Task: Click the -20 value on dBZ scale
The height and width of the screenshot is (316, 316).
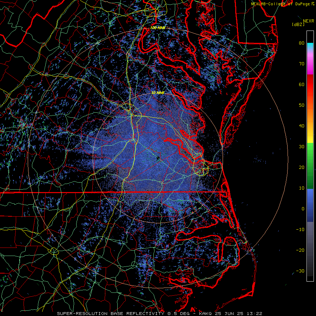Action: click(x=300, y=250)
